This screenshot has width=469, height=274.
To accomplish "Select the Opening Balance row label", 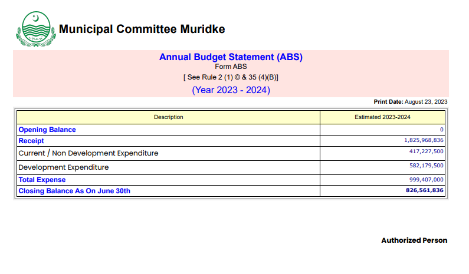I will (47, 130).
